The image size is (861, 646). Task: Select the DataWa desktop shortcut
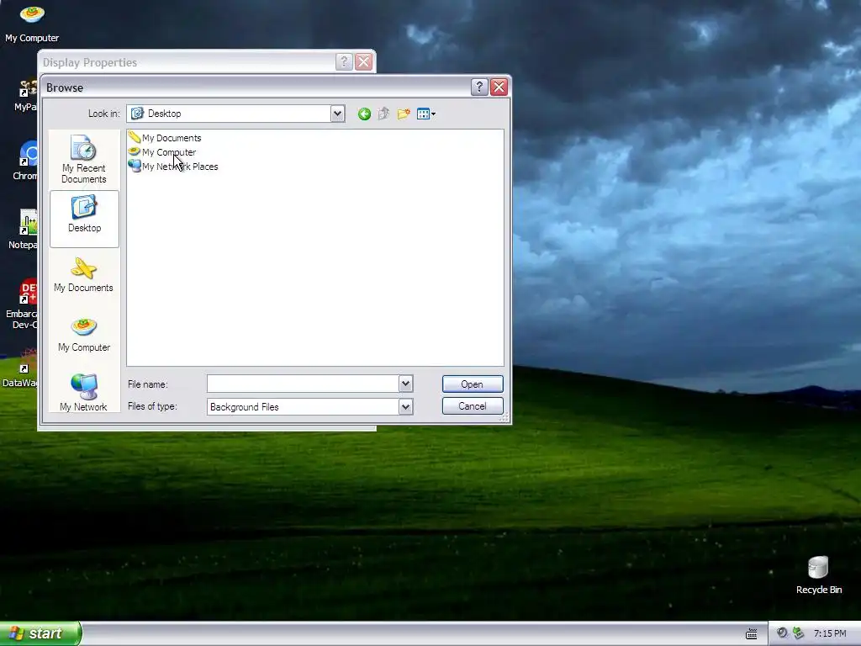[x=21, y=368]
